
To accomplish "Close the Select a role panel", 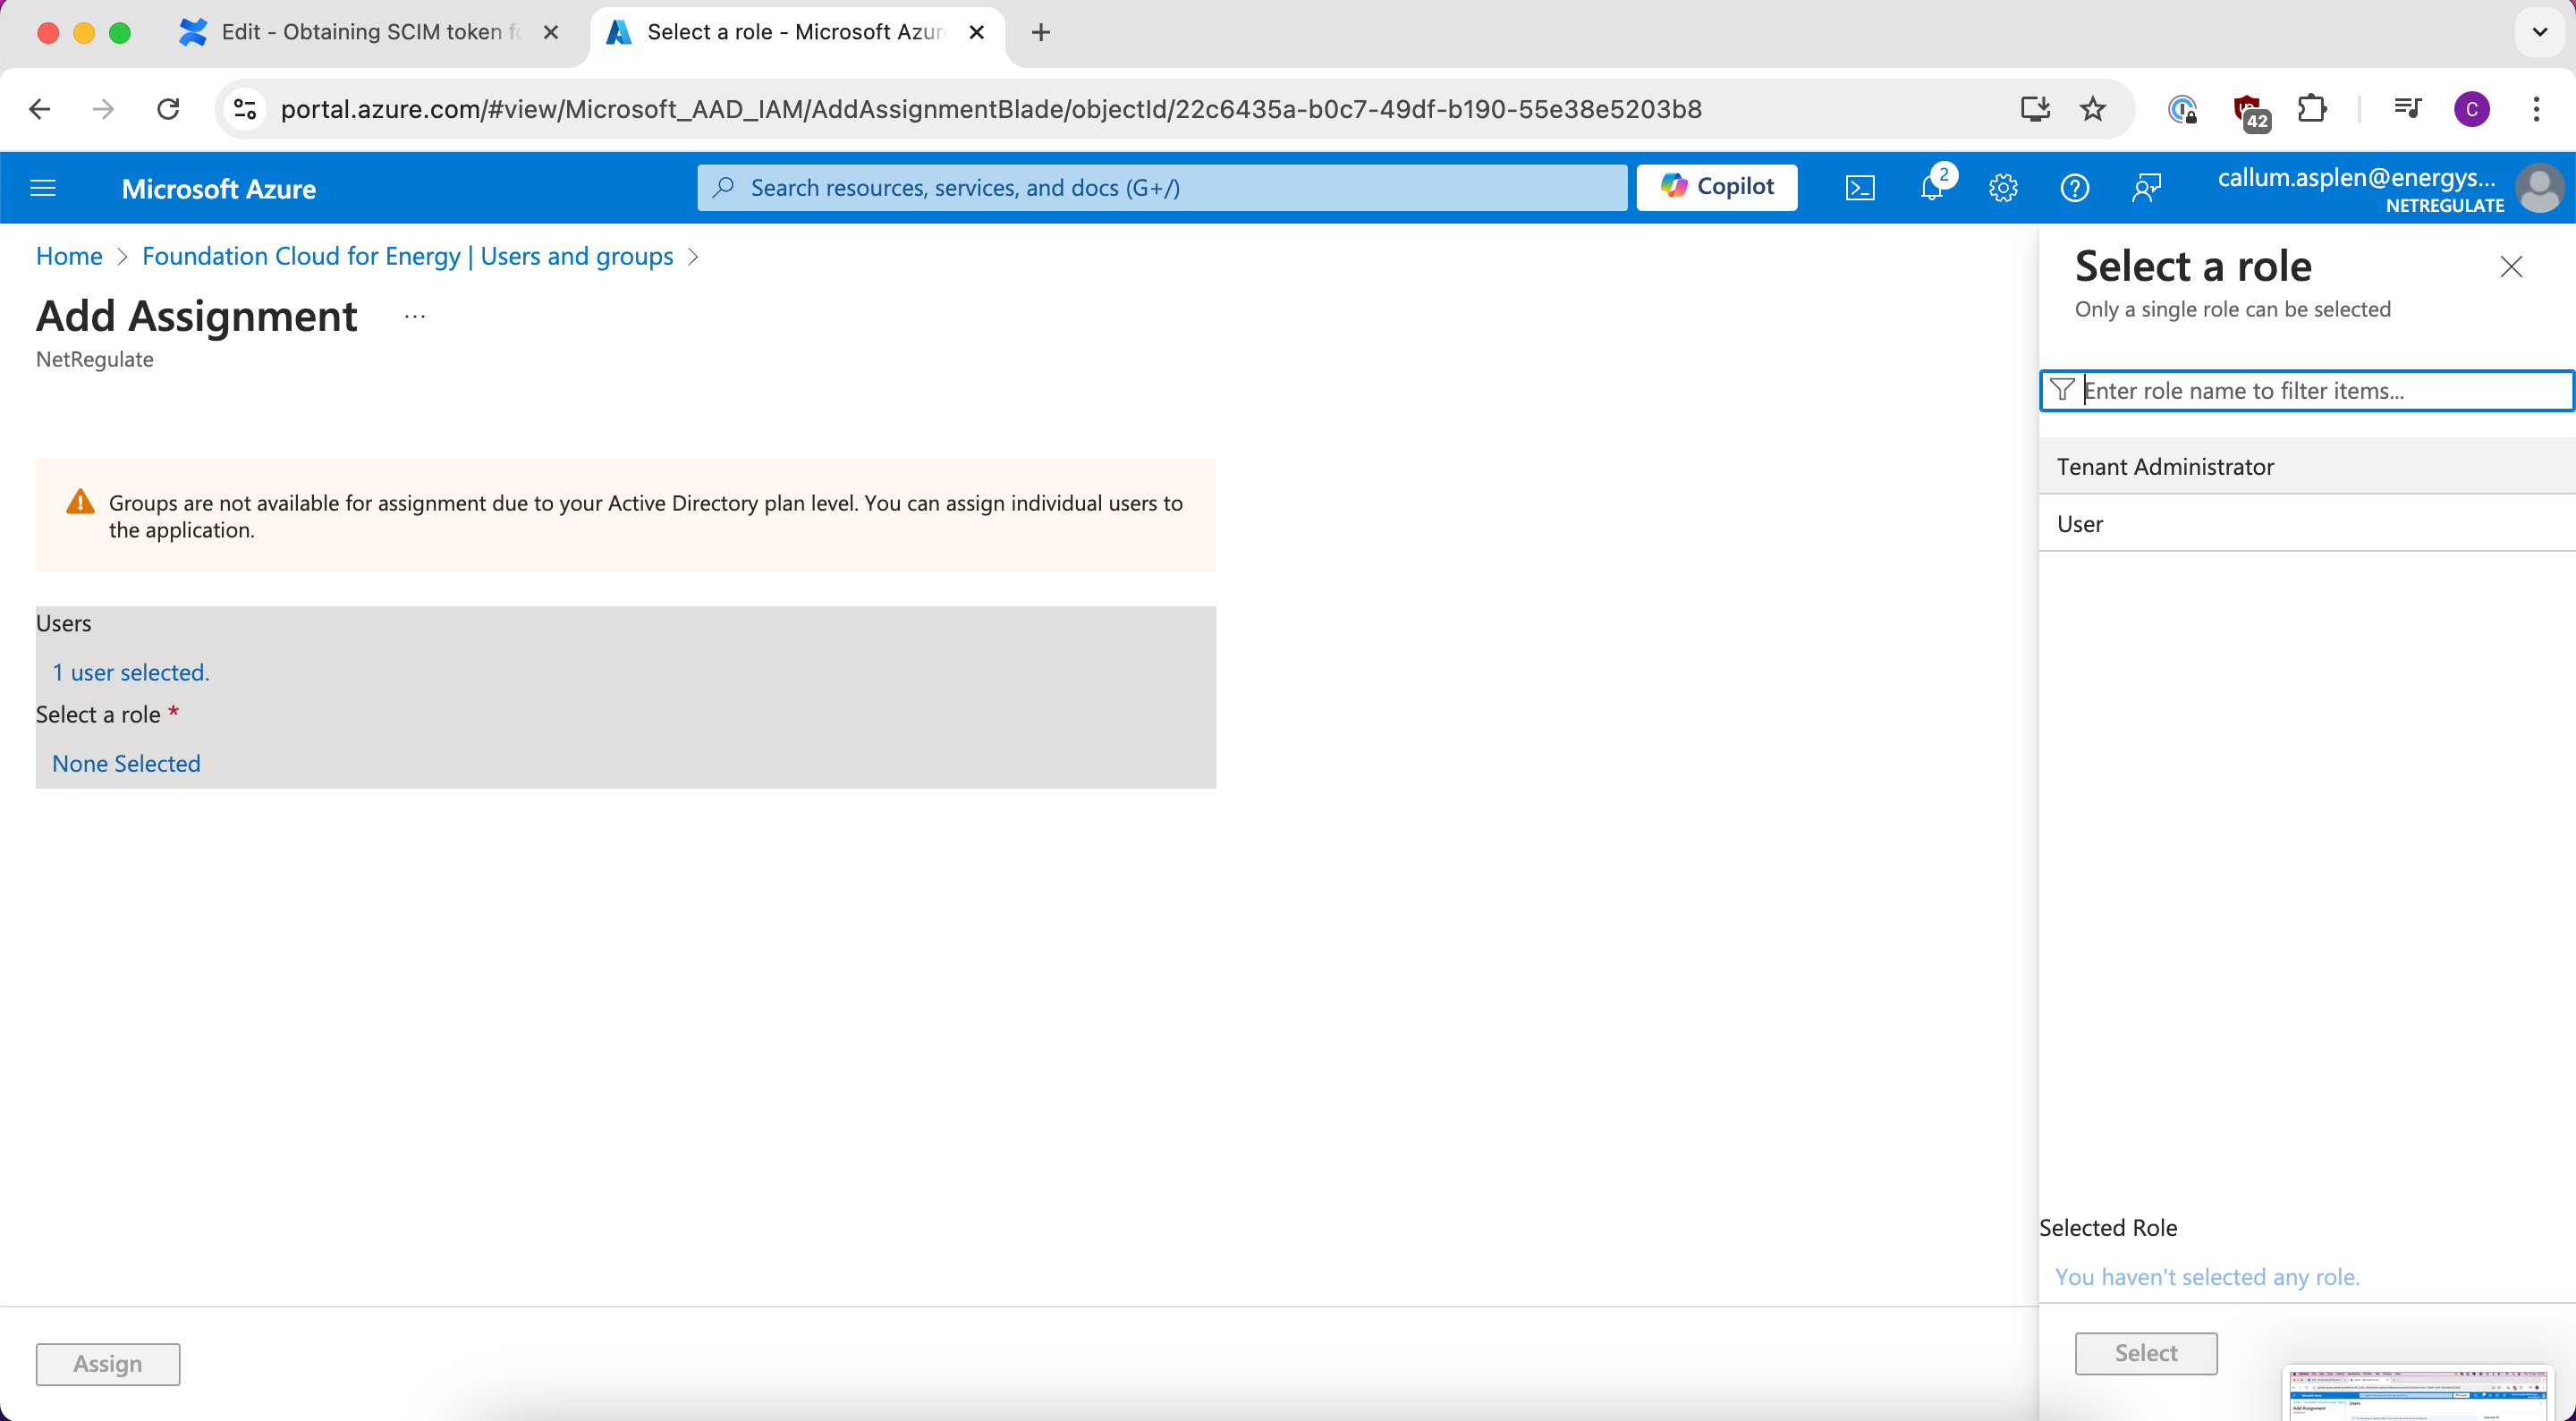I will (2510, 267).
